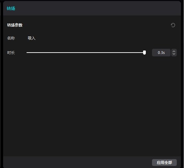The width and height of the screenshot is (184, 168).
Task: Click the transition name 吸入
Action: [x=32, y=38]
